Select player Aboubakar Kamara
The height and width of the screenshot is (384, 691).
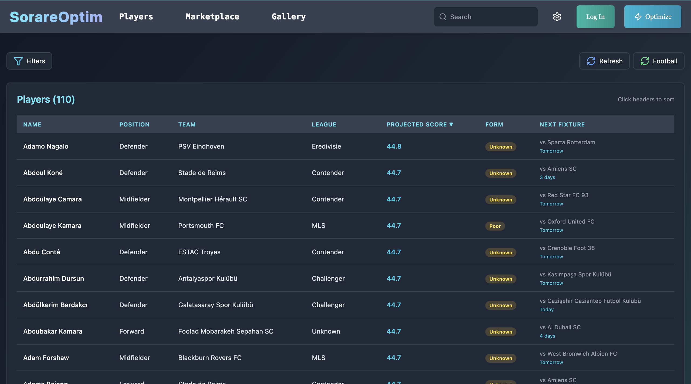point(53,331)
